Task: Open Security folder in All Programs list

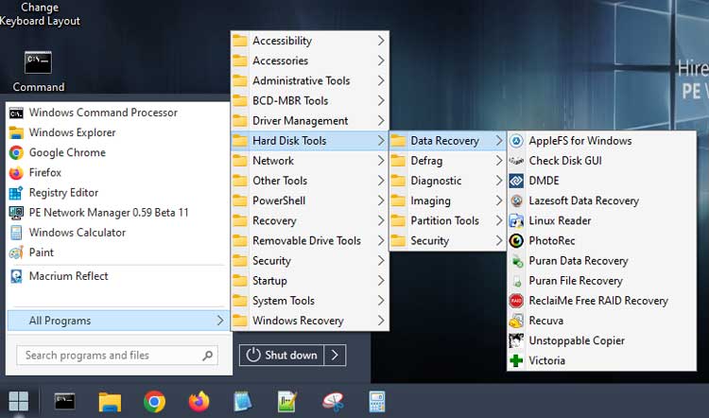Action: (310, 261)
